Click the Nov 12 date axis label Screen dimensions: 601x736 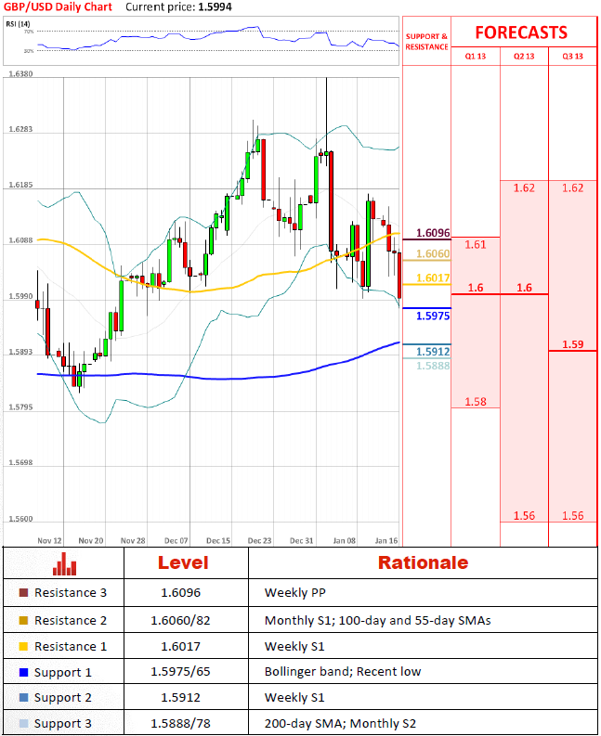click(49, 541)
